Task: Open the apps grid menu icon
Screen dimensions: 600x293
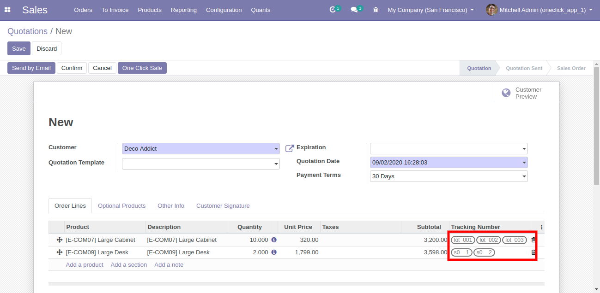Action: (x=7, y=10)
